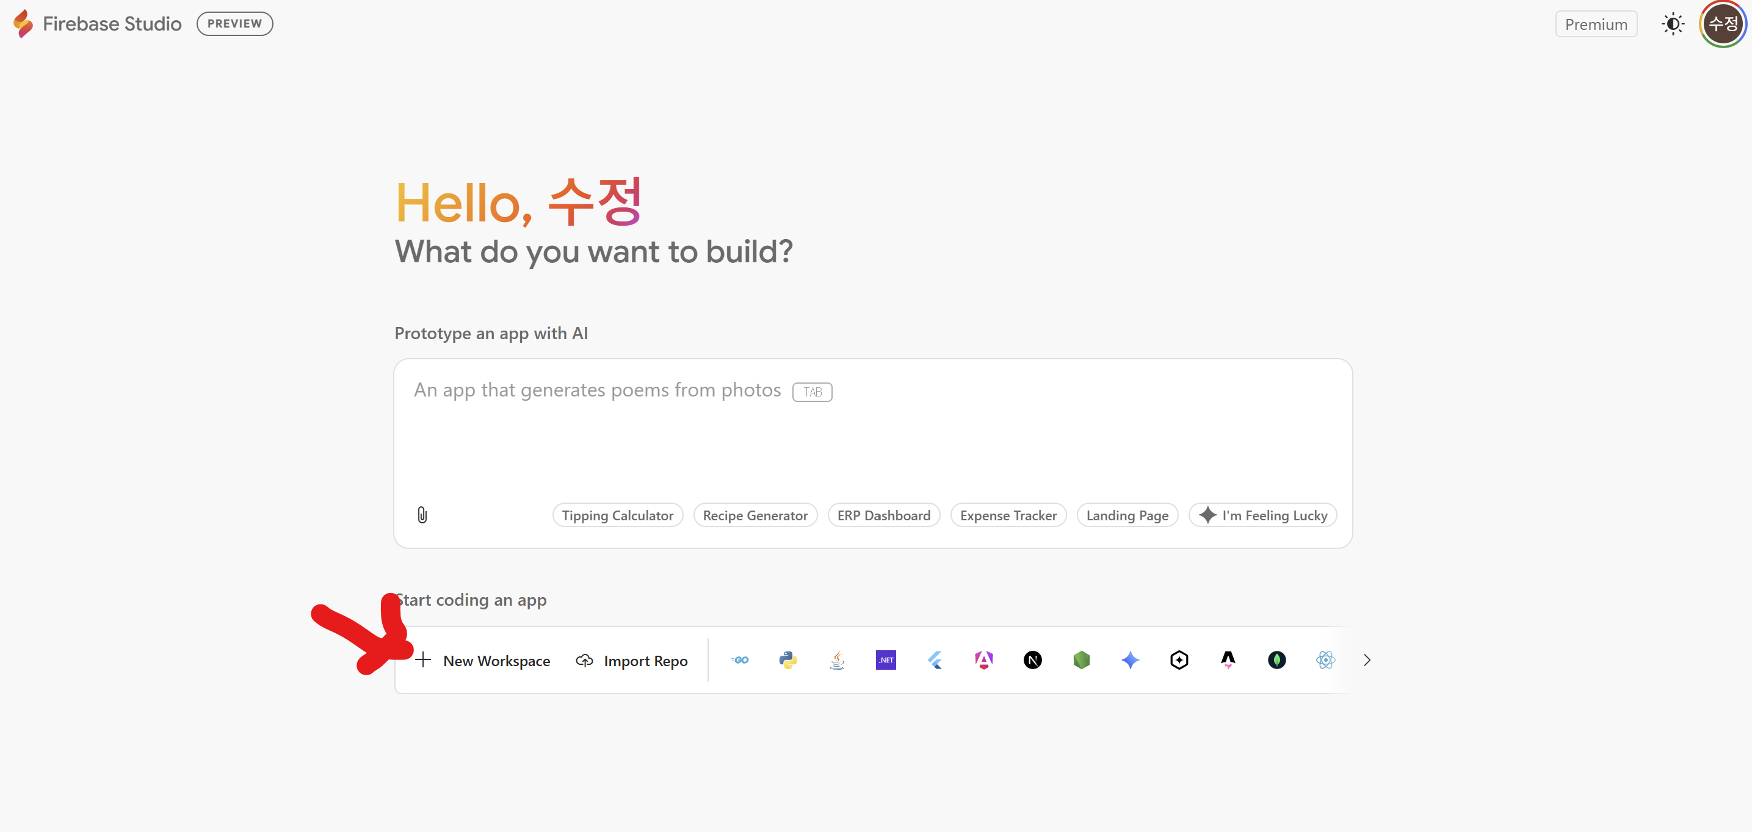
Task: Click the New Workspace button
Action: coord(483,661)
